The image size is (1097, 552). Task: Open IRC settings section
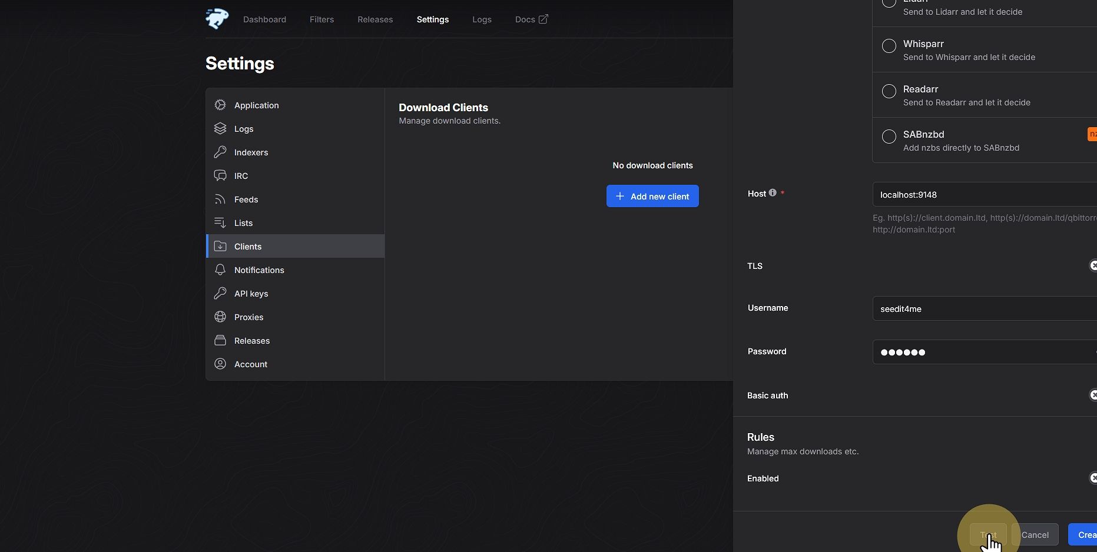[x=296, y=175]
